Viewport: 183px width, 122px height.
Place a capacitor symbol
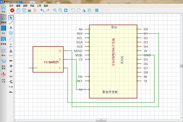pyautogui.click(x=11, y=66)
